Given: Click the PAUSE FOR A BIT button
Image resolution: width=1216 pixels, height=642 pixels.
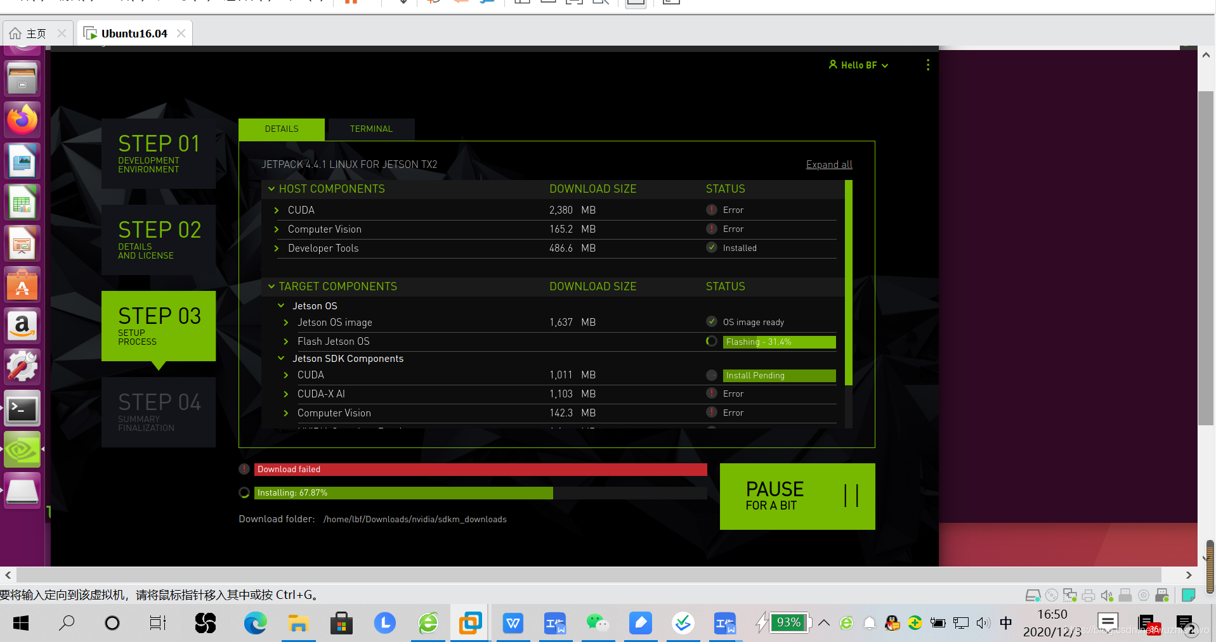Looking at the screenshot, I should (x=797, y=496).
